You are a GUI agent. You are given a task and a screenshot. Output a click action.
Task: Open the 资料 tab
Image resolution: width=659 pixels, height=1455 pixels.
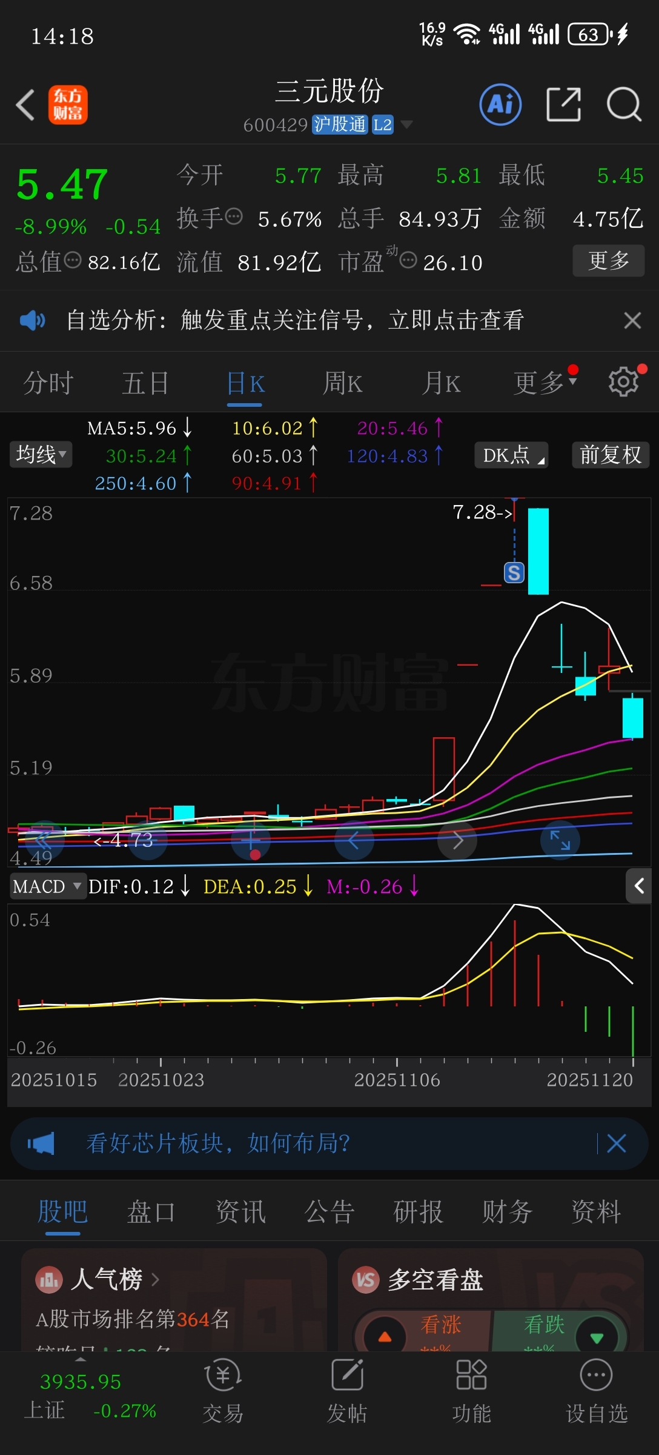(597, 1212)
